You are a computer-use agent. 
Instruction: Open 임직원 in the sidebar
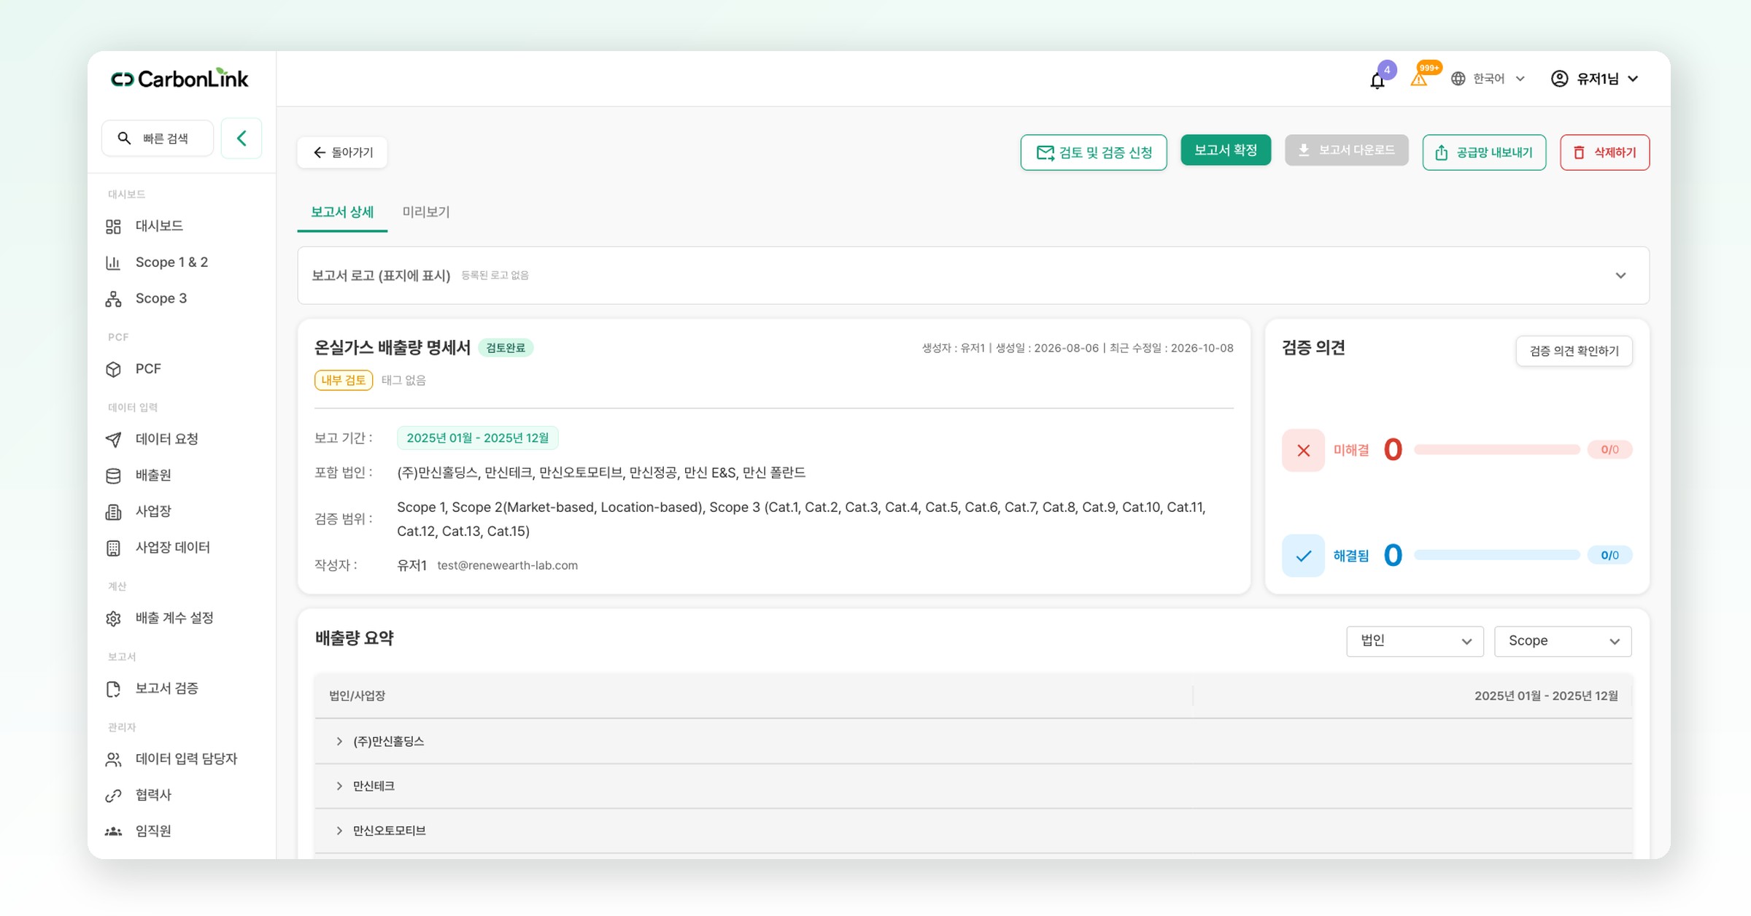(x=153, y=831)
